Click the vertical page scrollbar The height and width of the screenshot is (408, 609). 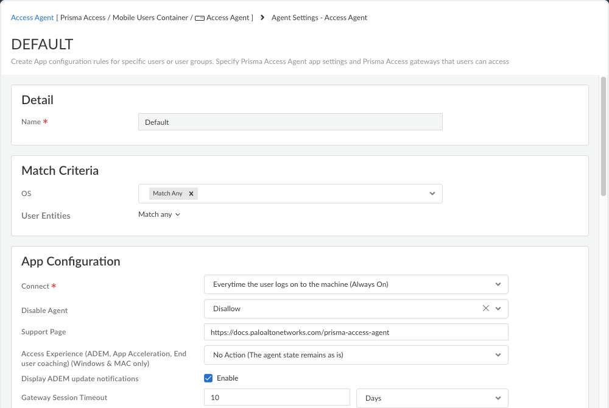point(603,136)
